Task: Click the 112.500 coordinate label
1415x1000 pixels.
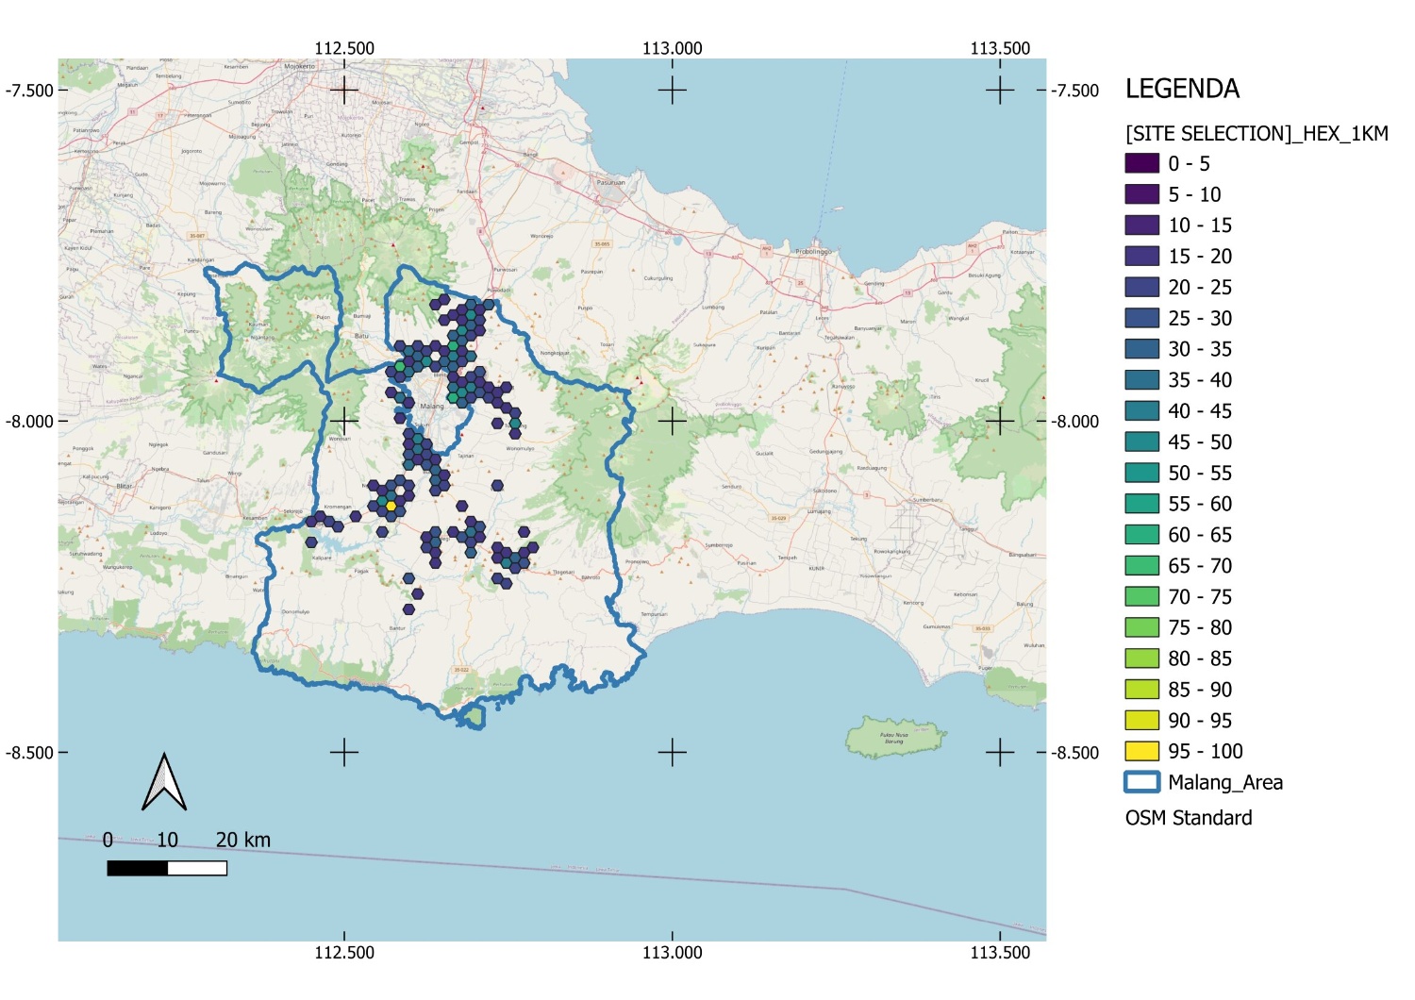Action: [x=346, y=45]
